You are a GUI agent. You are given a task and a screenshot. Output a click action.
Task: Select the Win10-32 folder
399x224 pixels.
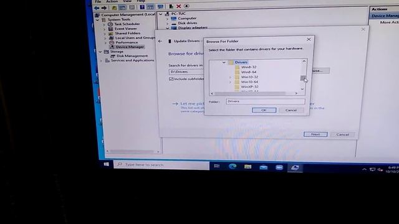pos(249,77)
